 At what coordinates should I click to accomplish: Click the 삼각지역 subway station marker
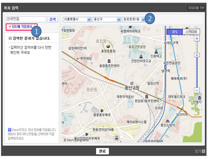[182, 110]
